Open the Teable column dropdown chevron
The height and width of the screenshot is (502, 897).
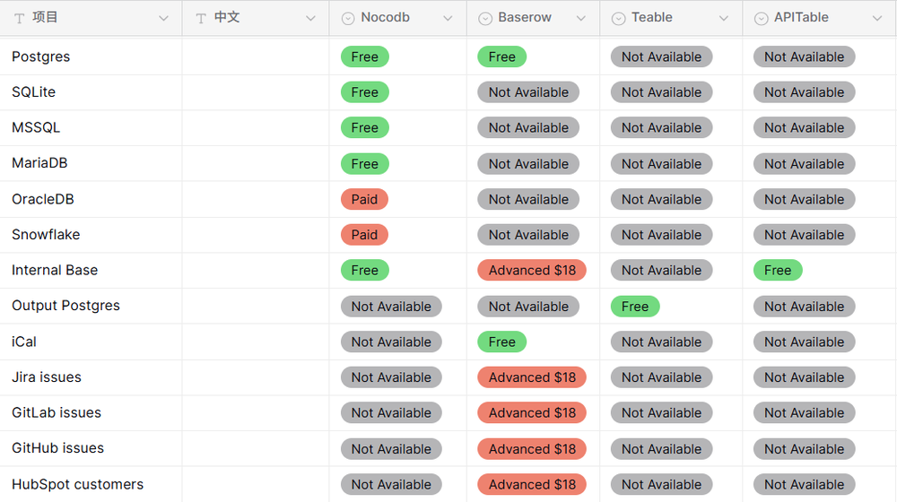[x=724, y=18]
